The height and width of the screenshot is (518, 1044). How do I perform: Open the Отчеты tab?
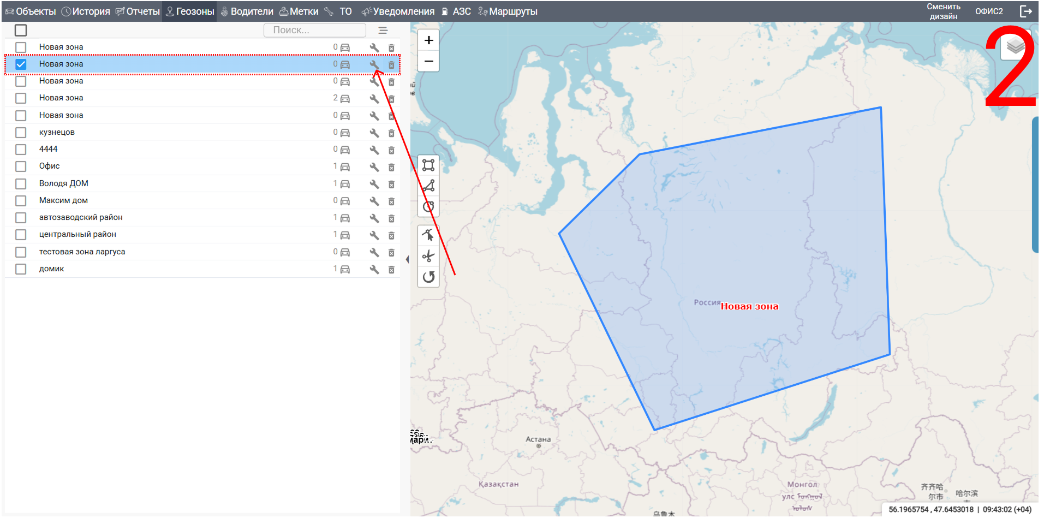[138, 11]
